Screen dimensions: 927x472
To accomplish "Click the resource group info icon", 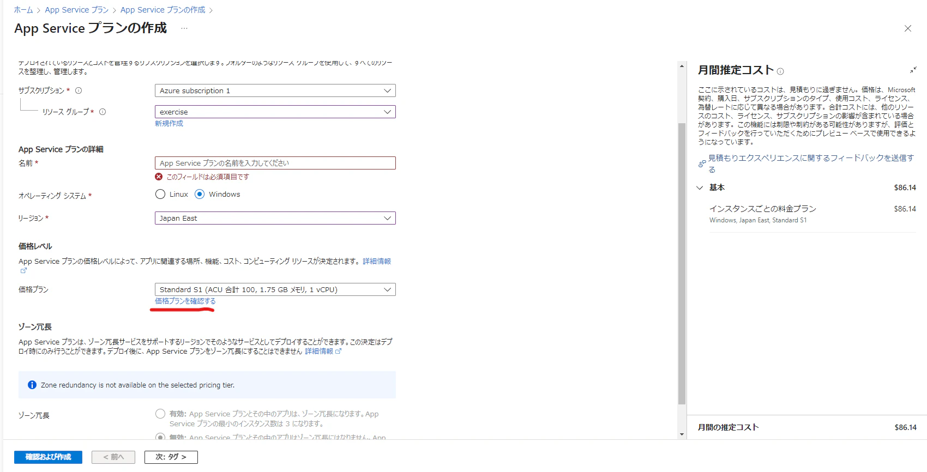I will pyautogui.click(x=103, y=112).
